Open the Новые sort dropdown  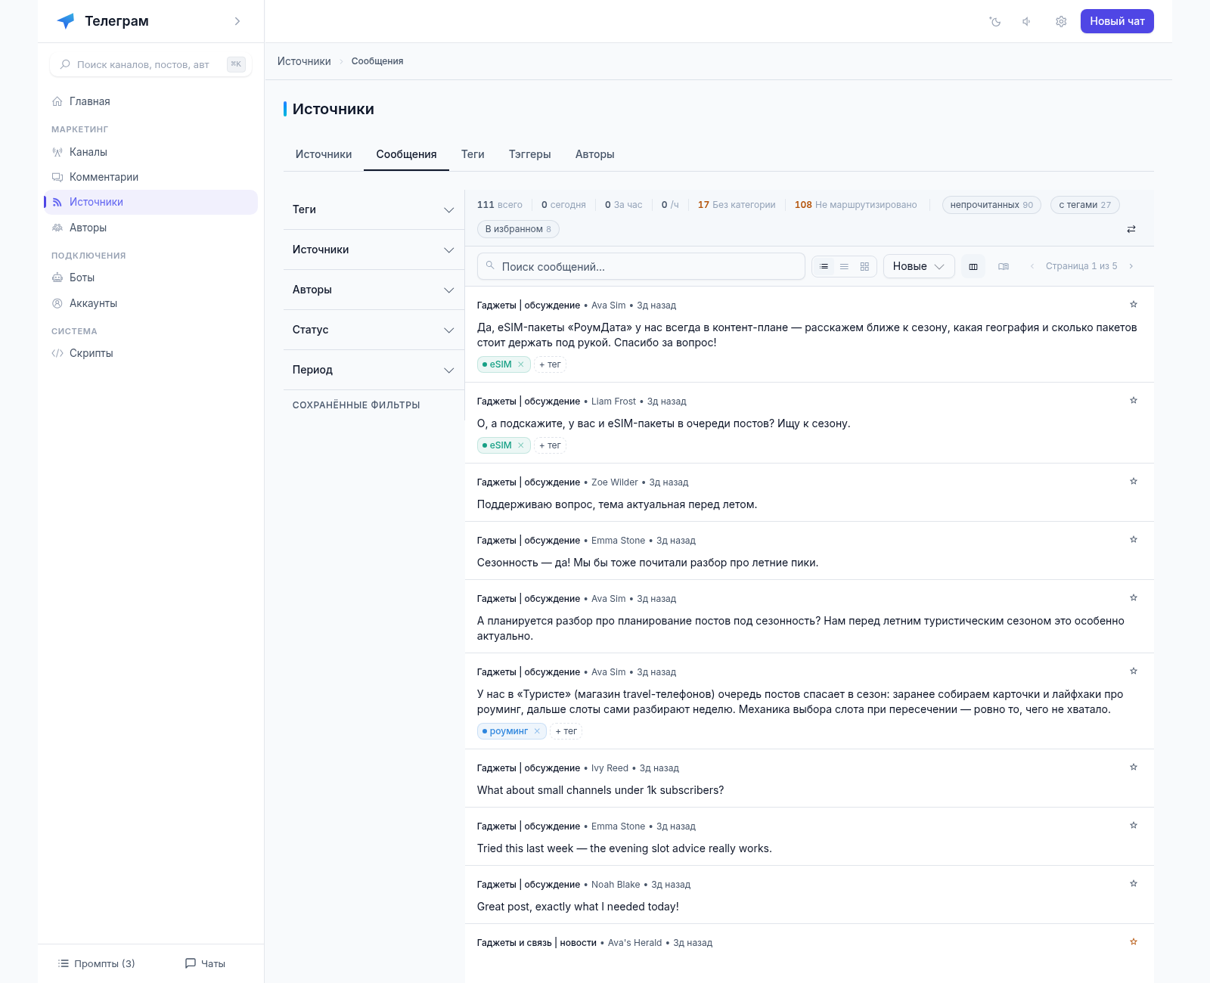[x=919, y=266]
